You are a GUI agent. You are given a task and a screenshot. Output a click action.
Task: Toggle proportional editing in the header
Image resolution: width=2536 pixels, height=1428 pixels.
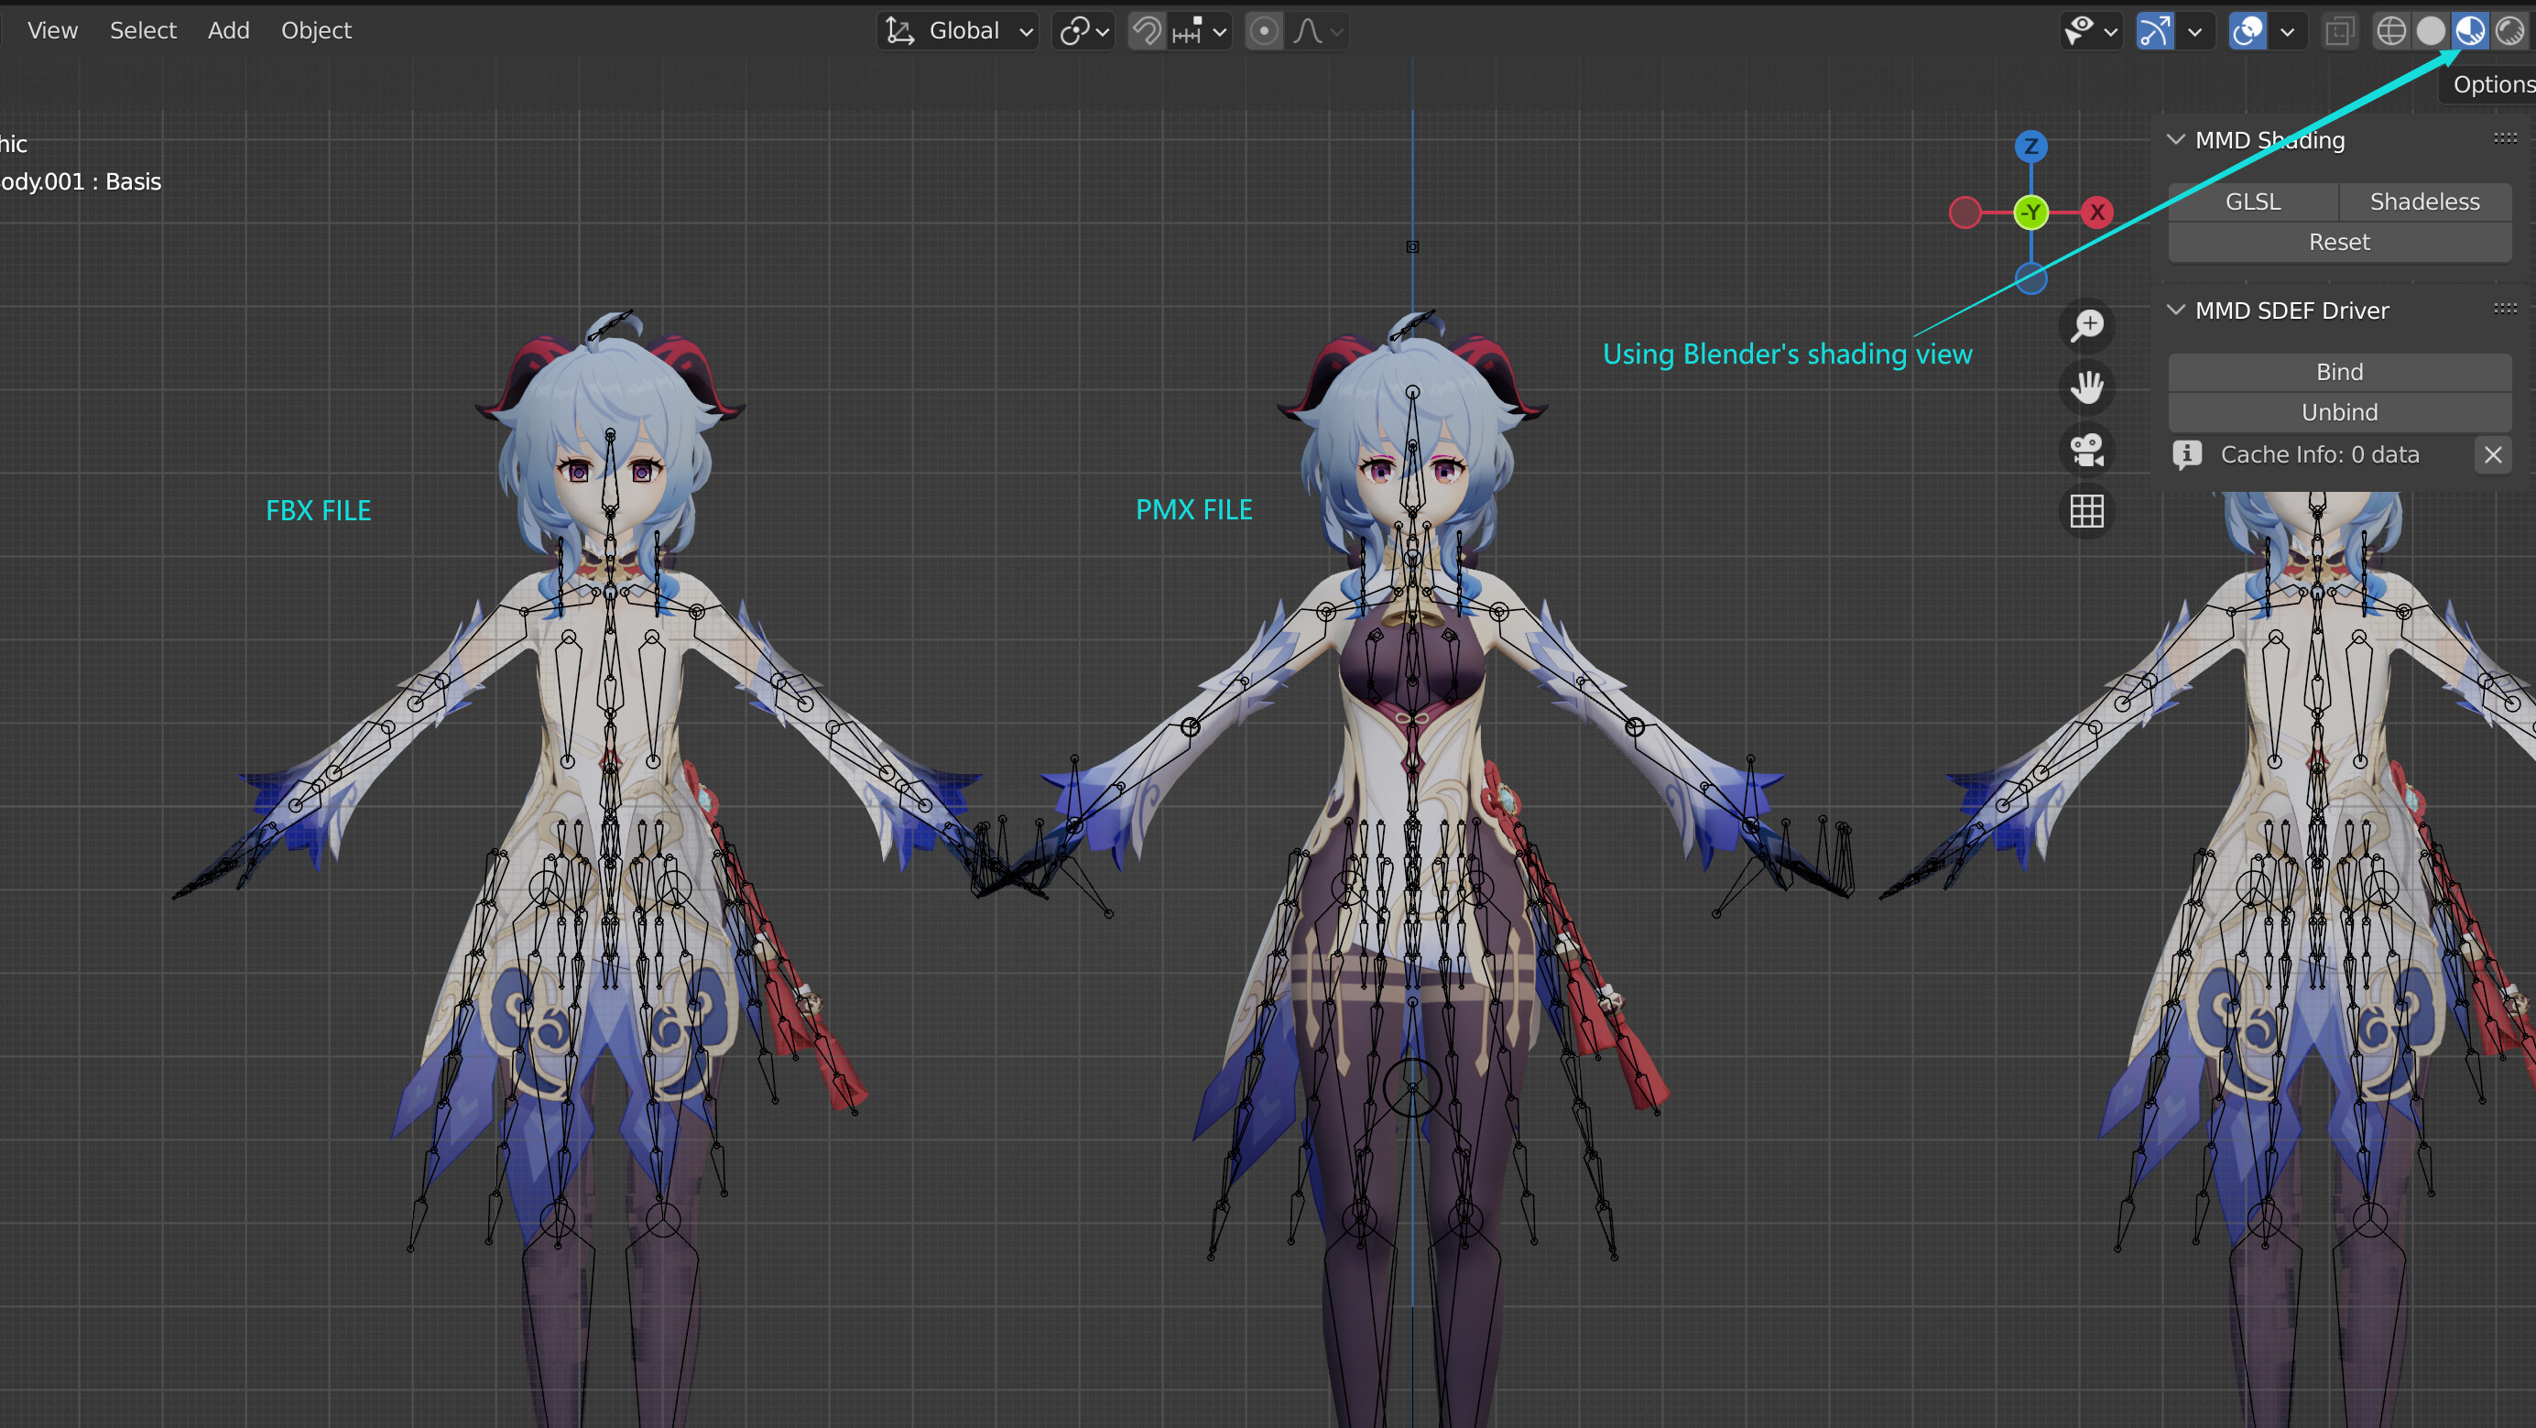tap(1264, 30)
